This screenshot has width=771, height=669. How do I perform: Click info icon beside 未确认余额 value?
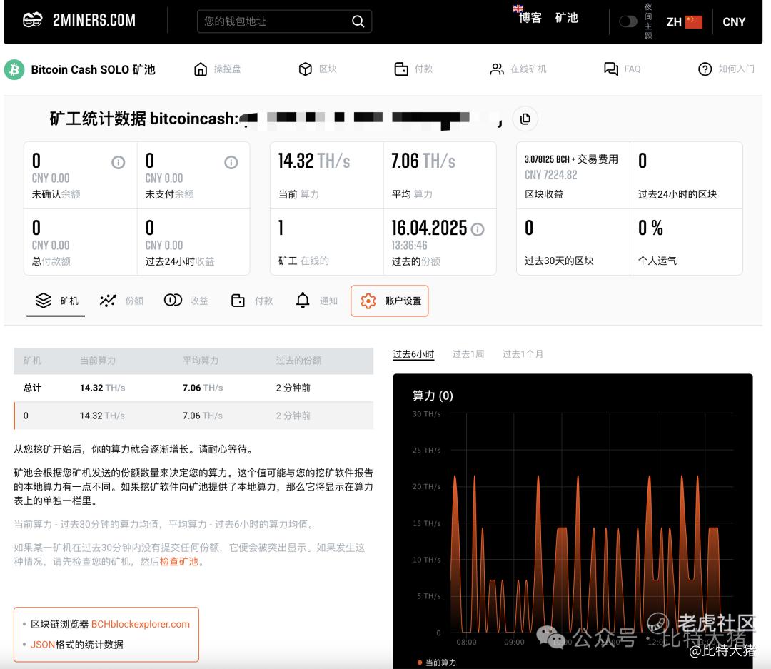pyautogui.click(x=118, y=162)
